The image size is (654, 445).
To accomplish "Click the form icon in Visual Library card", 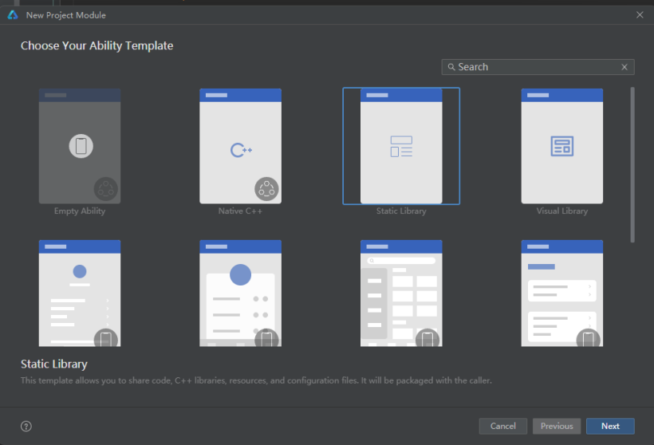I will tap(561, 146).
